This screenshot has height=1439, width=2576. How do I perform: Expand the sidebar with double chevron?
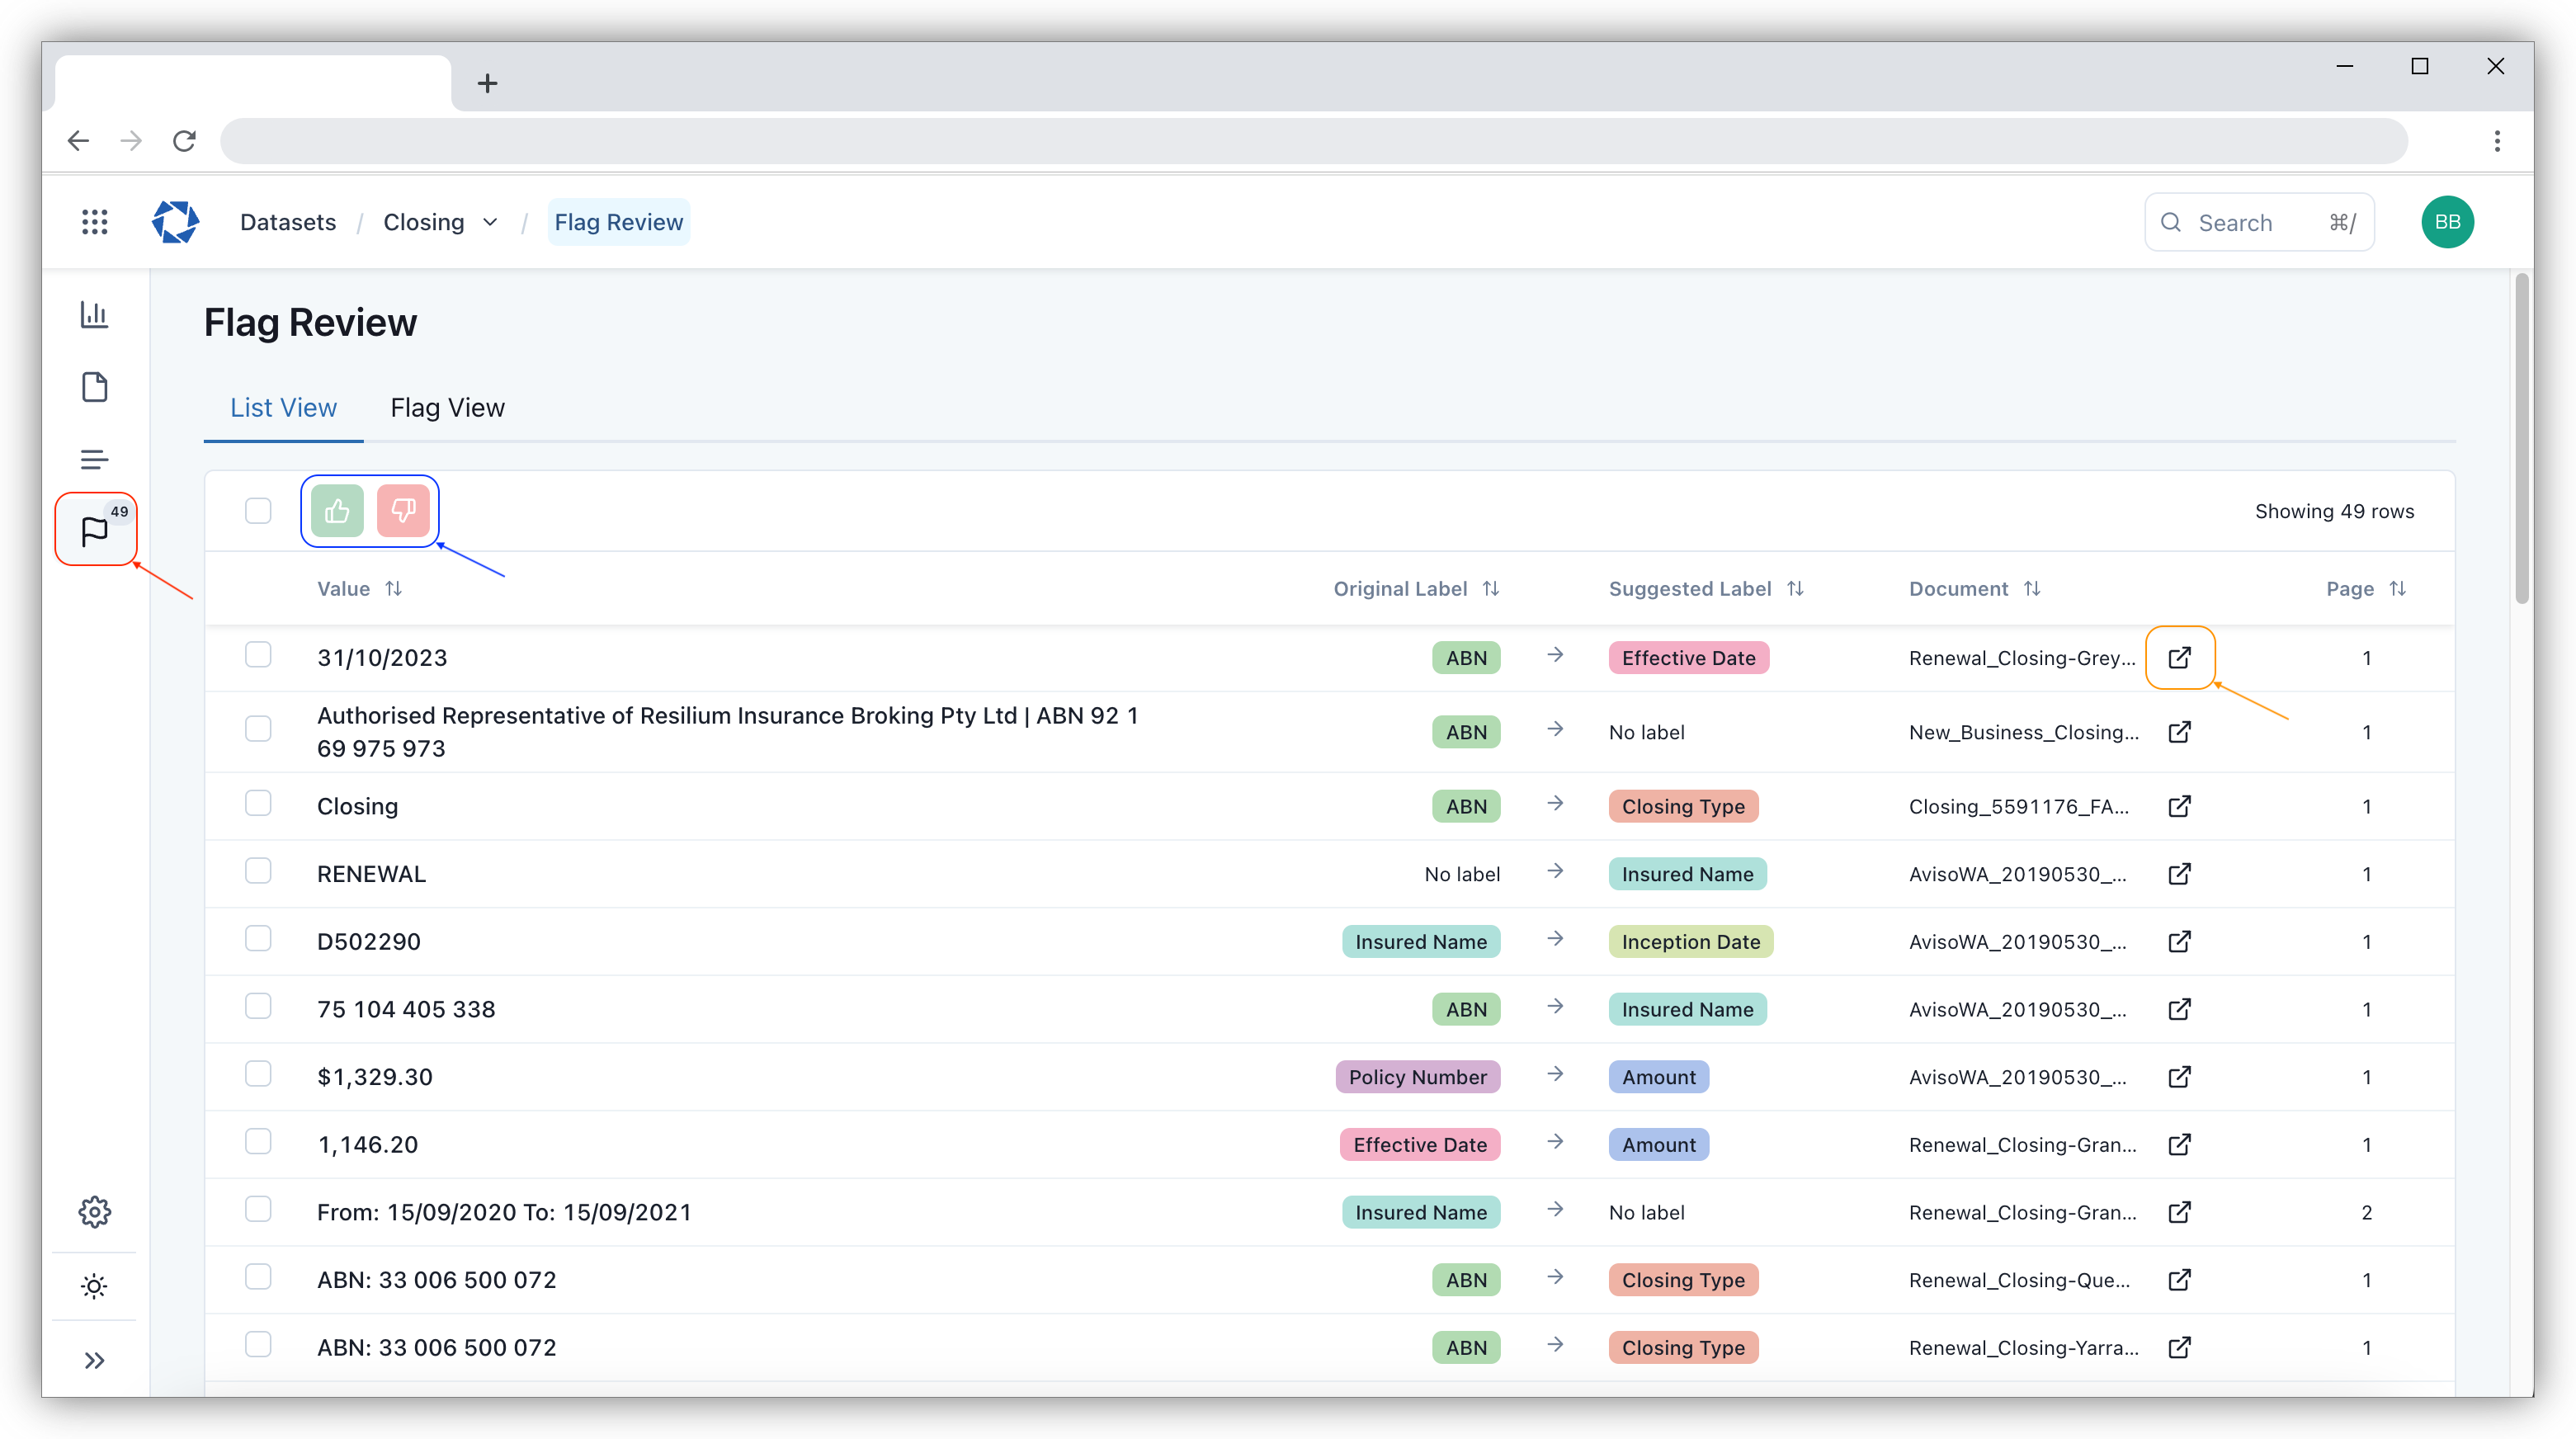click(x=95, y=1360)
